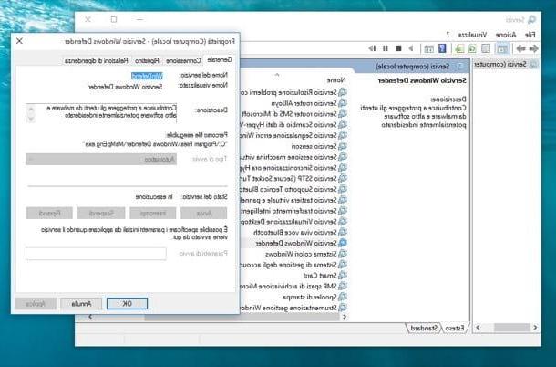
Task: Switch to Relazioni di dipendenza tab
Action: [97, 61]
